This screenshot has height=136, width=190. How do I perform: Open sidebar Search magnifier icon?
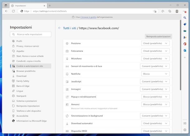click(185, 18)
